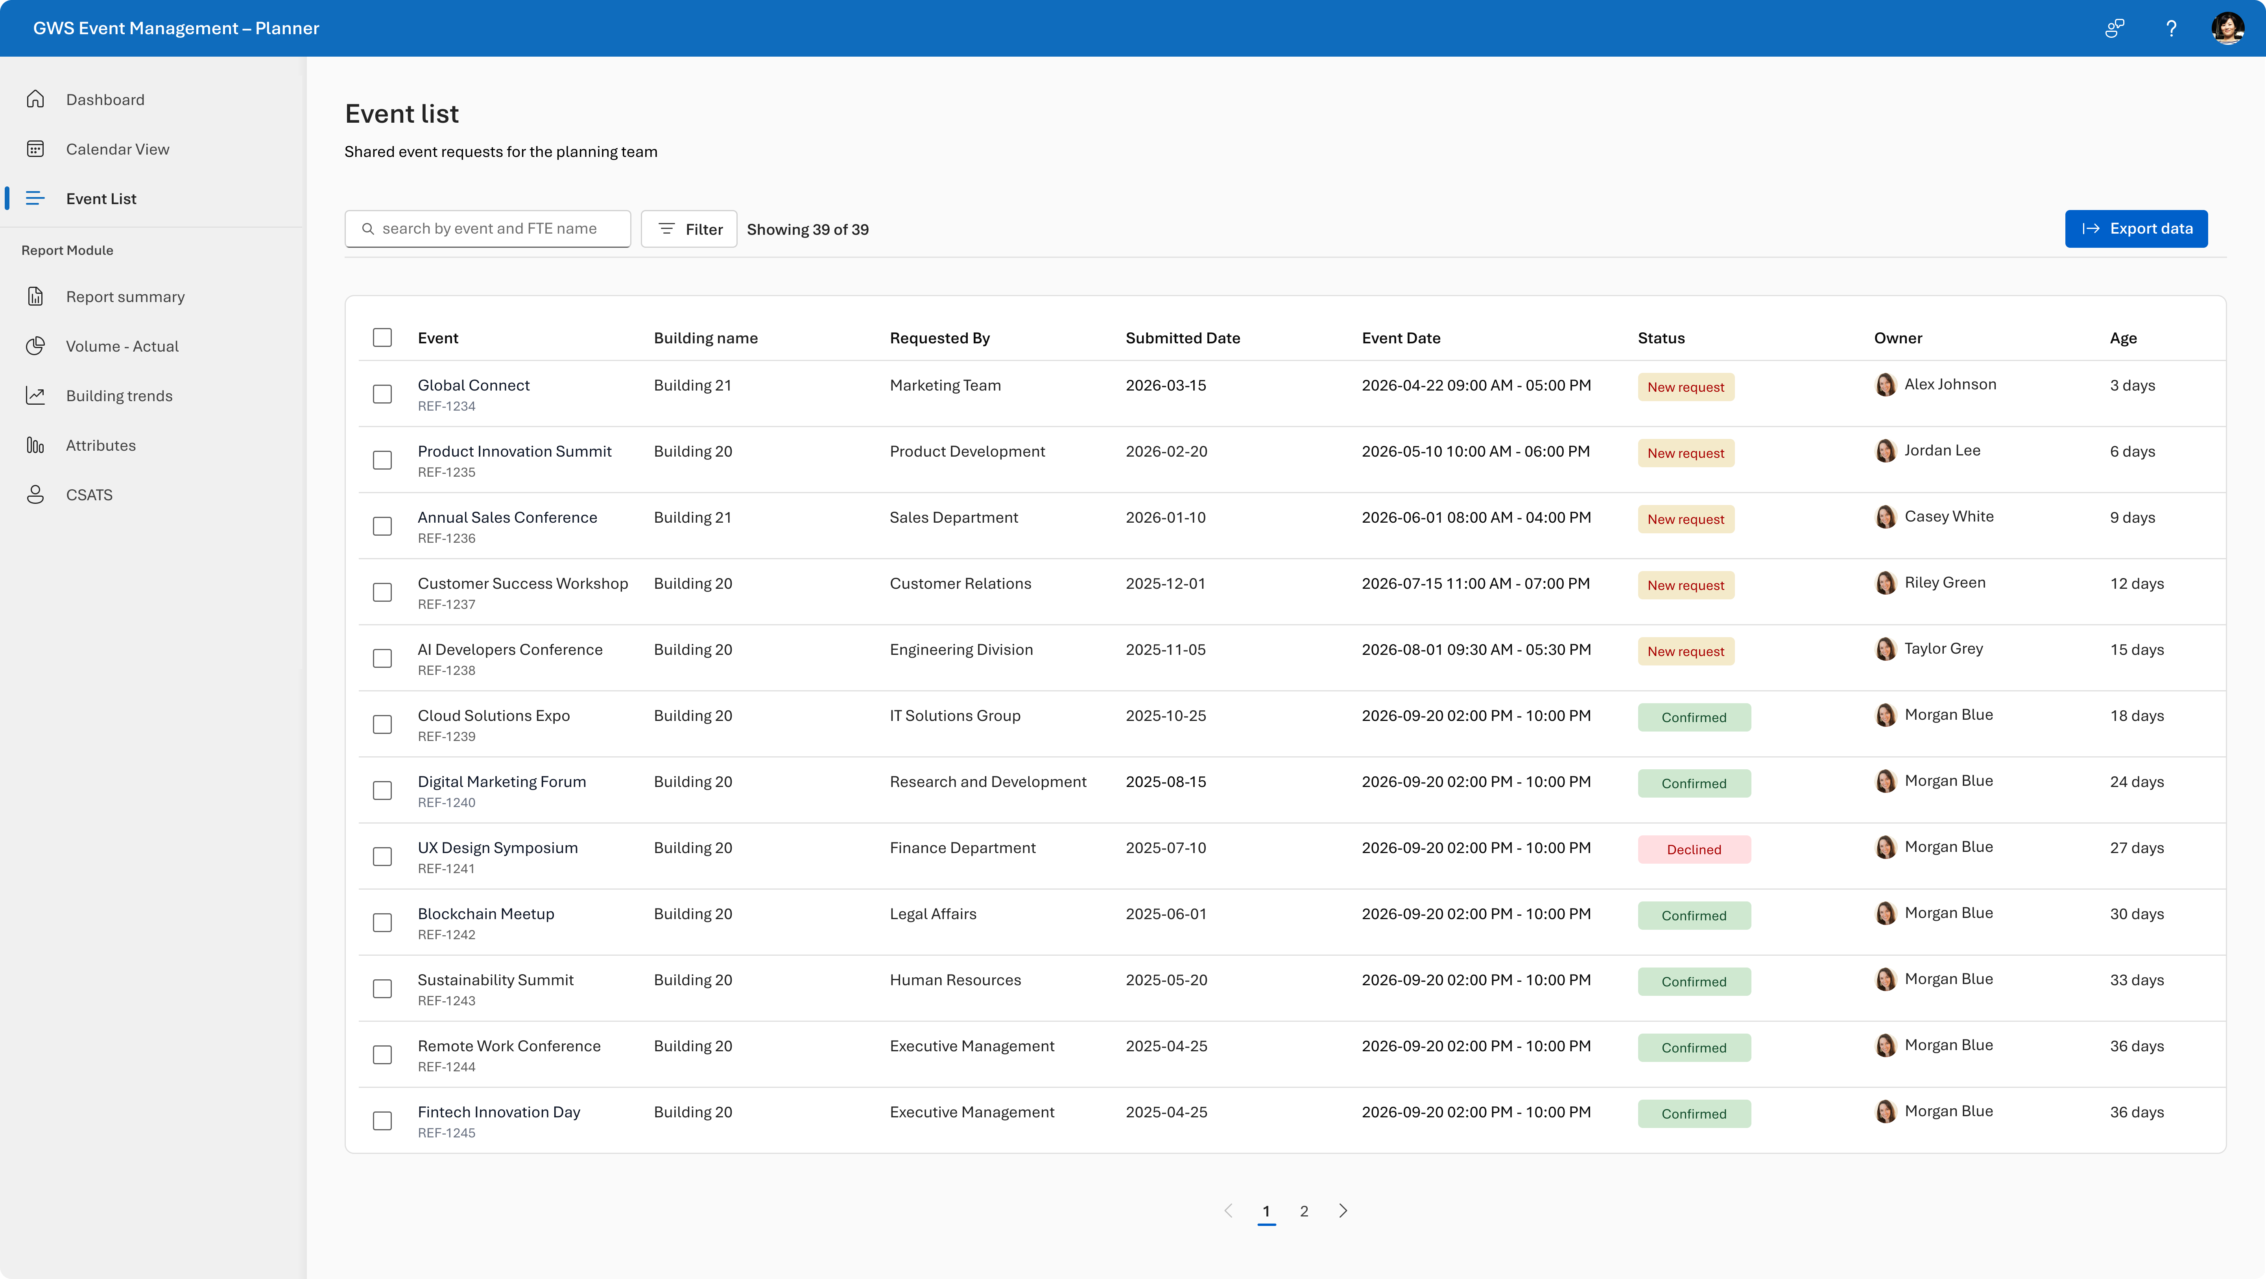Click submitted date 2025-11-05
2266x1279 pixels.
tap(1166, 650)
